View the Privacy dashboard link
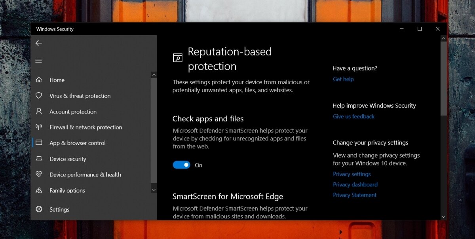This screenshot has height=239, width=475. tap(355, 184)
